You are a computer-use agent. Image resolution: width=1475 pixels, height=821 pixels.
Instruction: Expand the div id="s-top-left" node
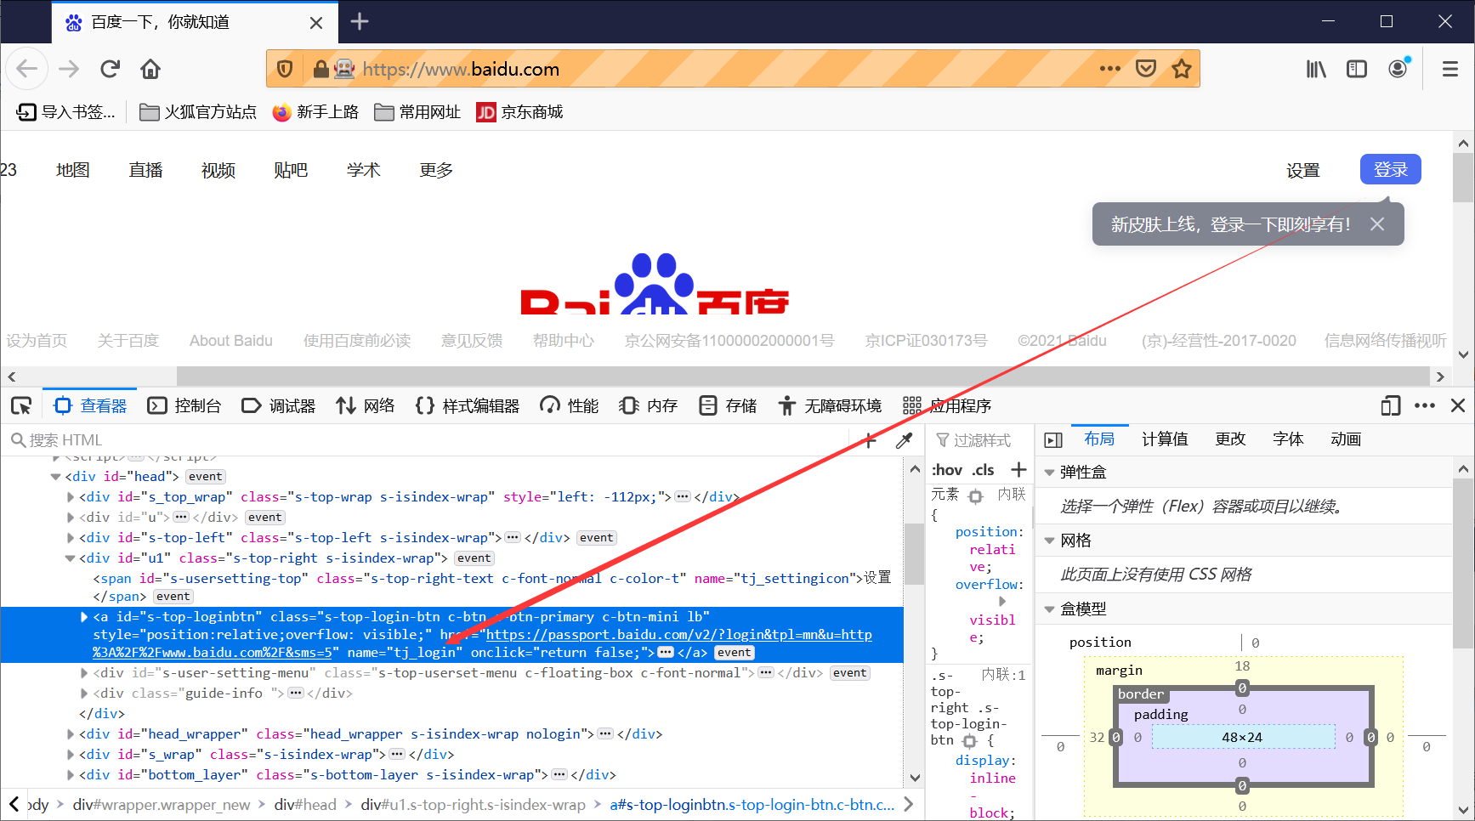click(x=70, y=538)
